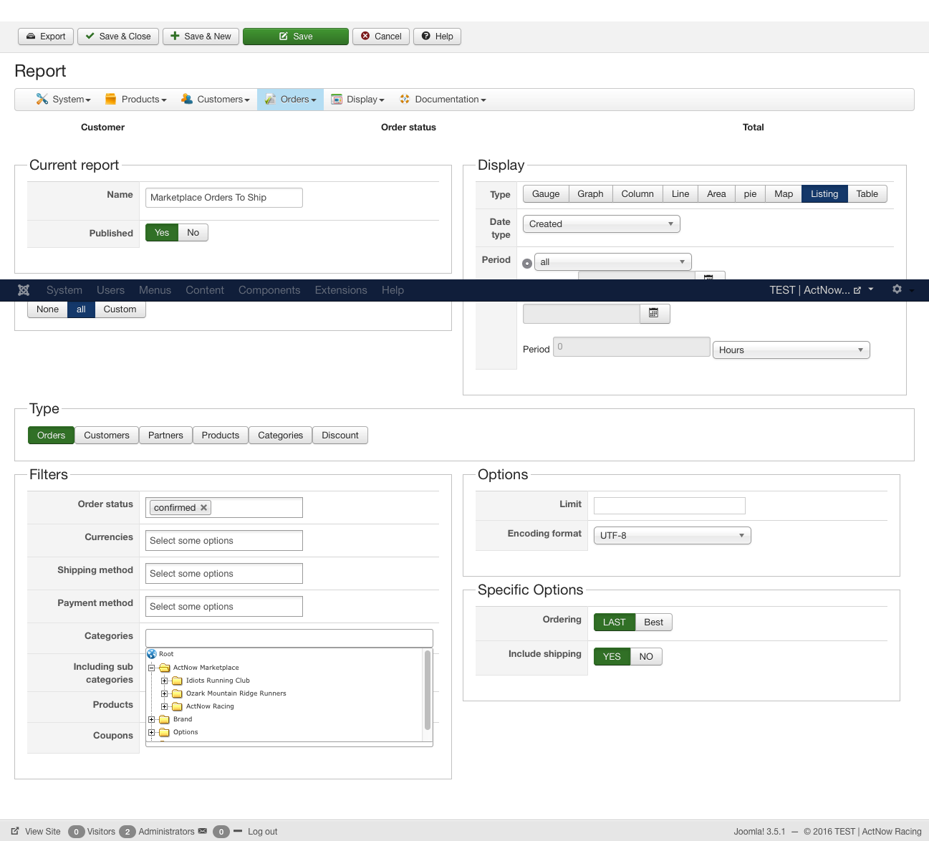The height and width of the screenshot is (841, 929).
Task: Select Customers report type
Action: (107, 436)
